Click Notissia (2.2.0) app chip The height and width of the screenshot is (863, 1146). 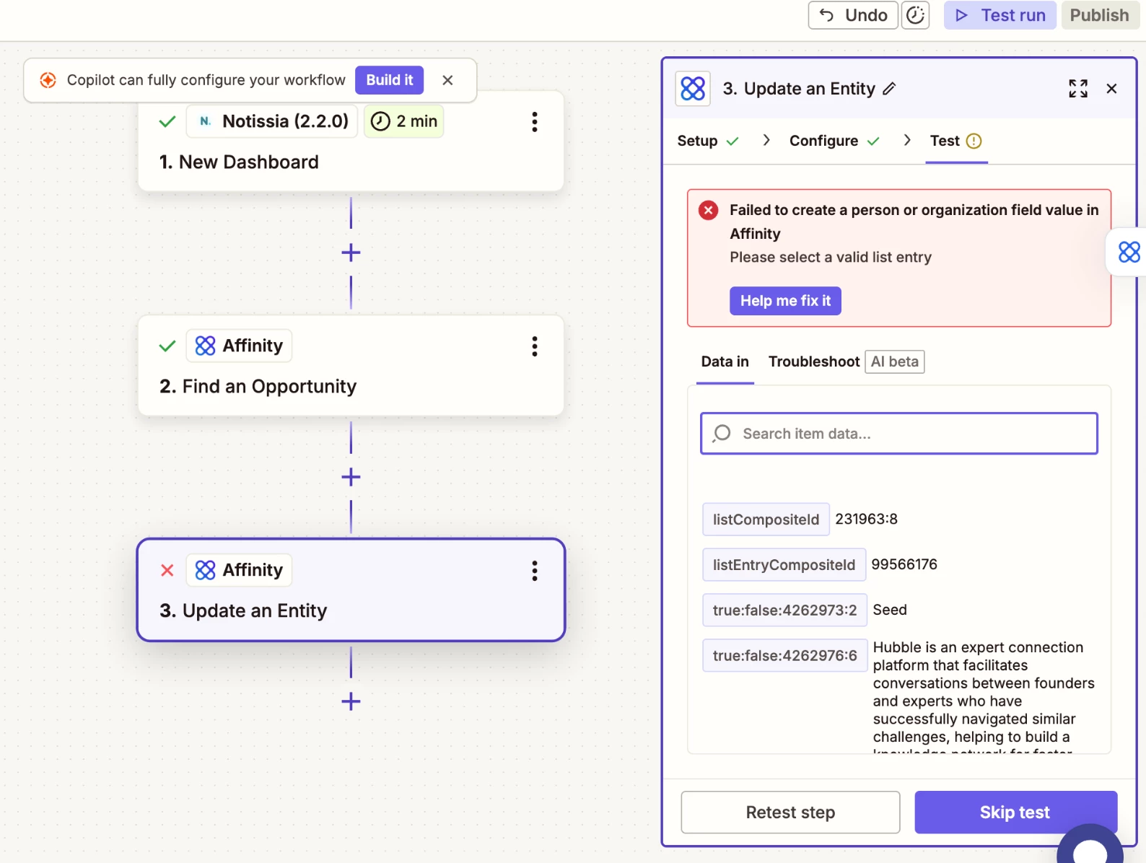click(x=272, y=121)
